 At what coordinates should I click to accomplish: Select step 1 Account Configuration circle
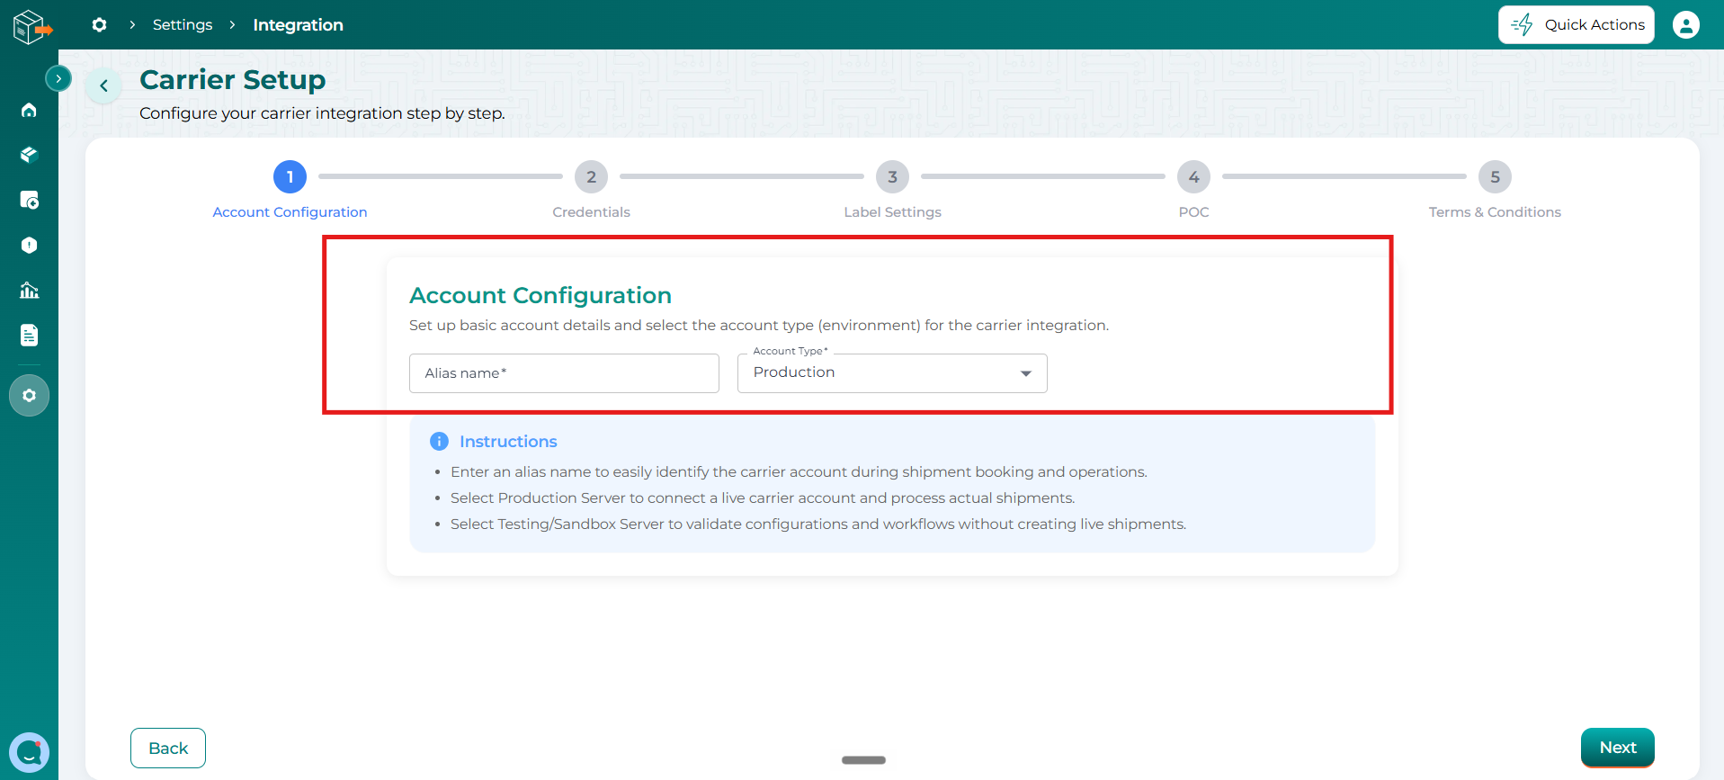click(x=290, y=176)
